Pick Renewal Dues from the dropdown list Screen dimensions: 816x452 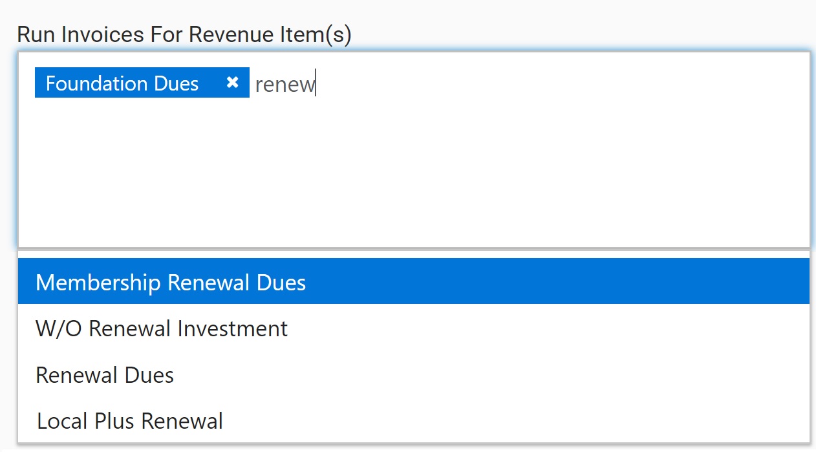coord(103,374)
